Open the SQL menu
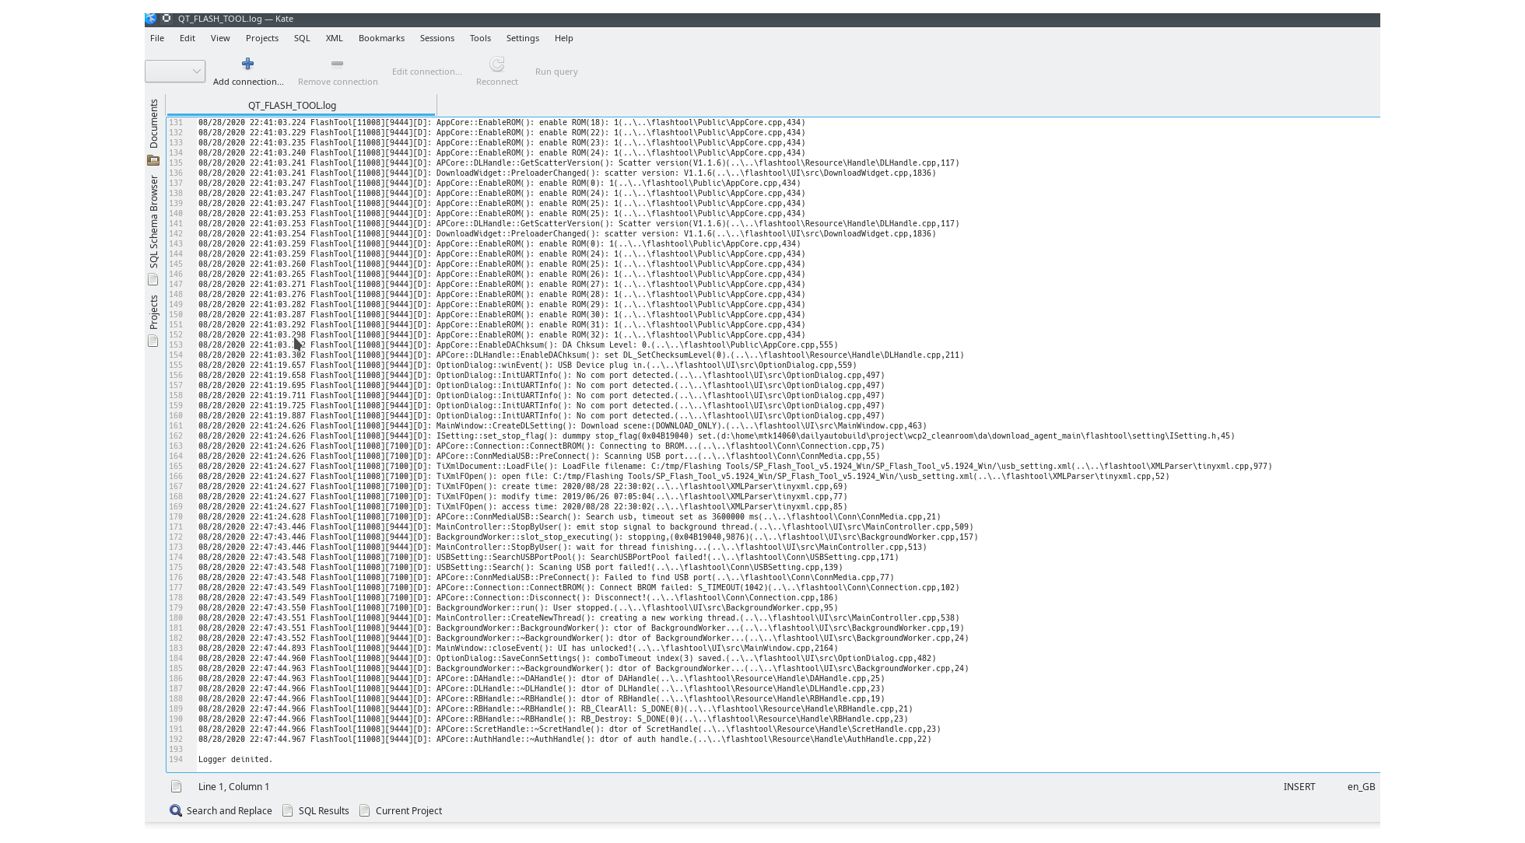The height and width of the screenshot is (843, 1525). [302, 38]
